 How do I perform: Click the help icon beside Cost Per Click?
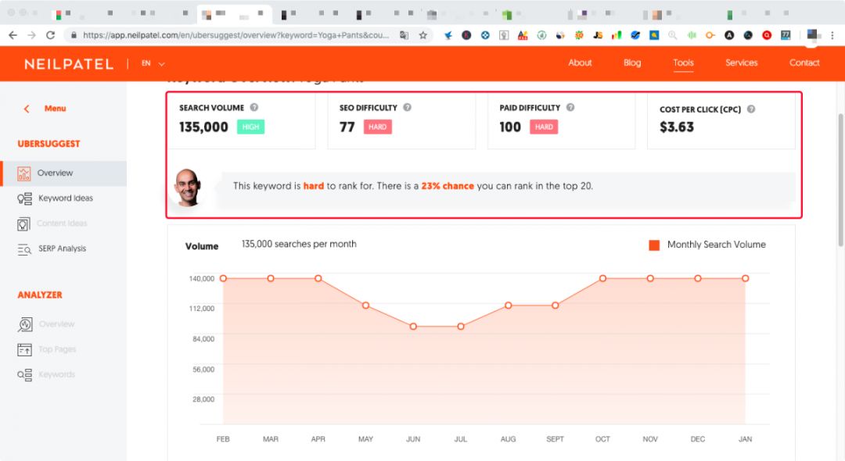coord(750,109)
